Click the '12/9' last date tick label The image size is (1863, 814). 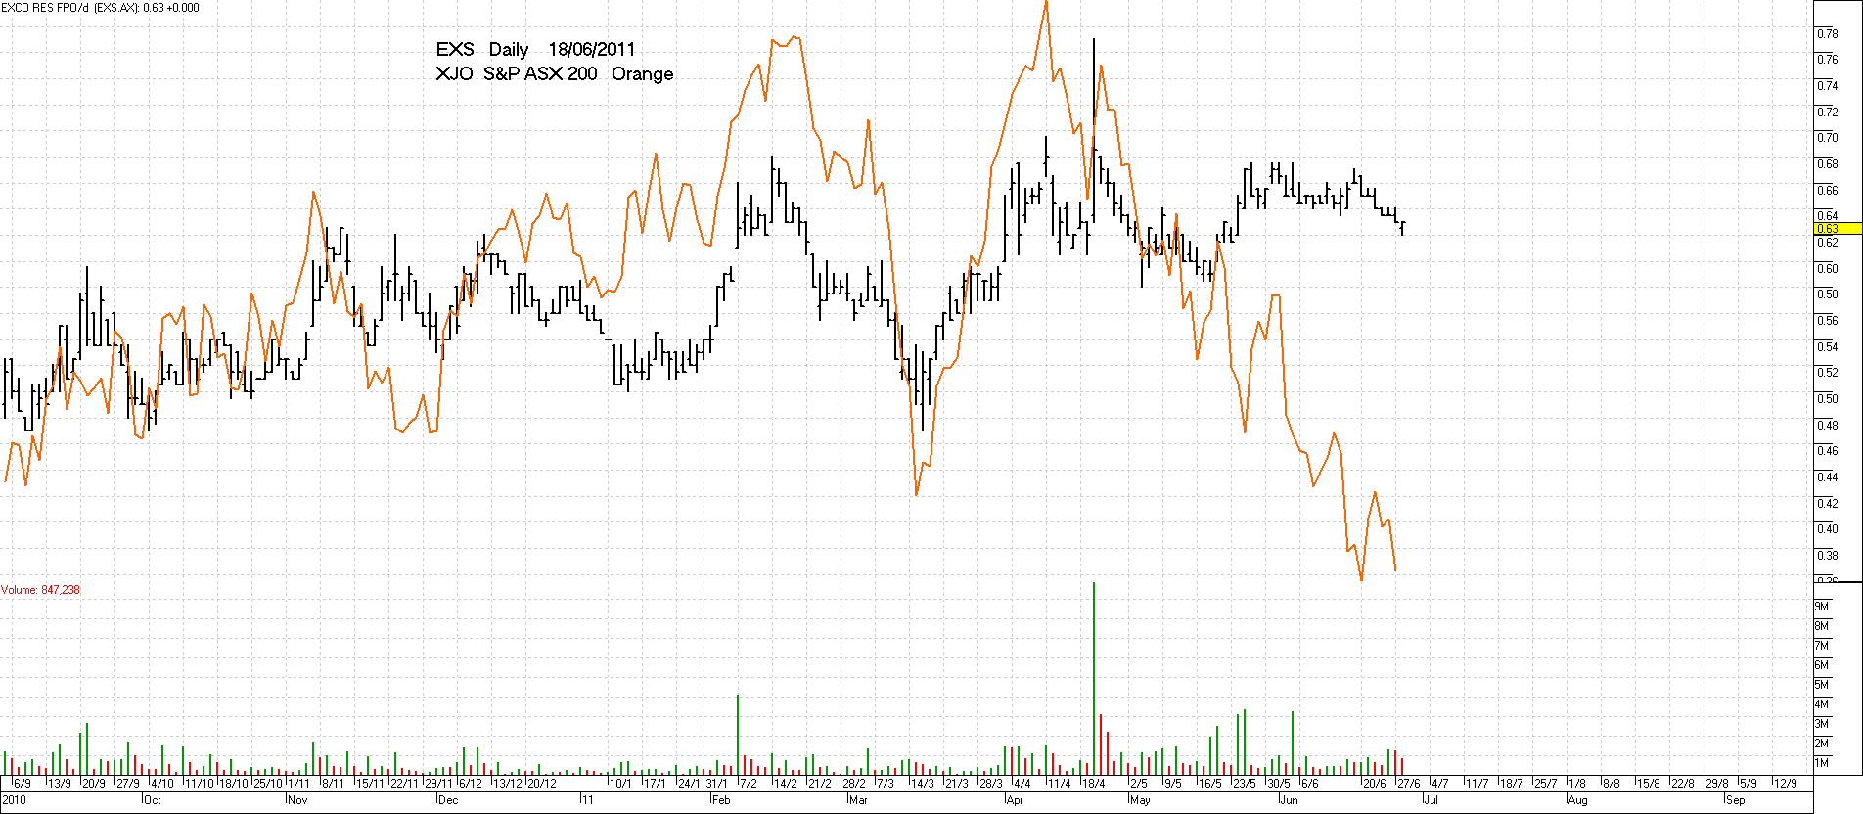(x=1785, y=784)
